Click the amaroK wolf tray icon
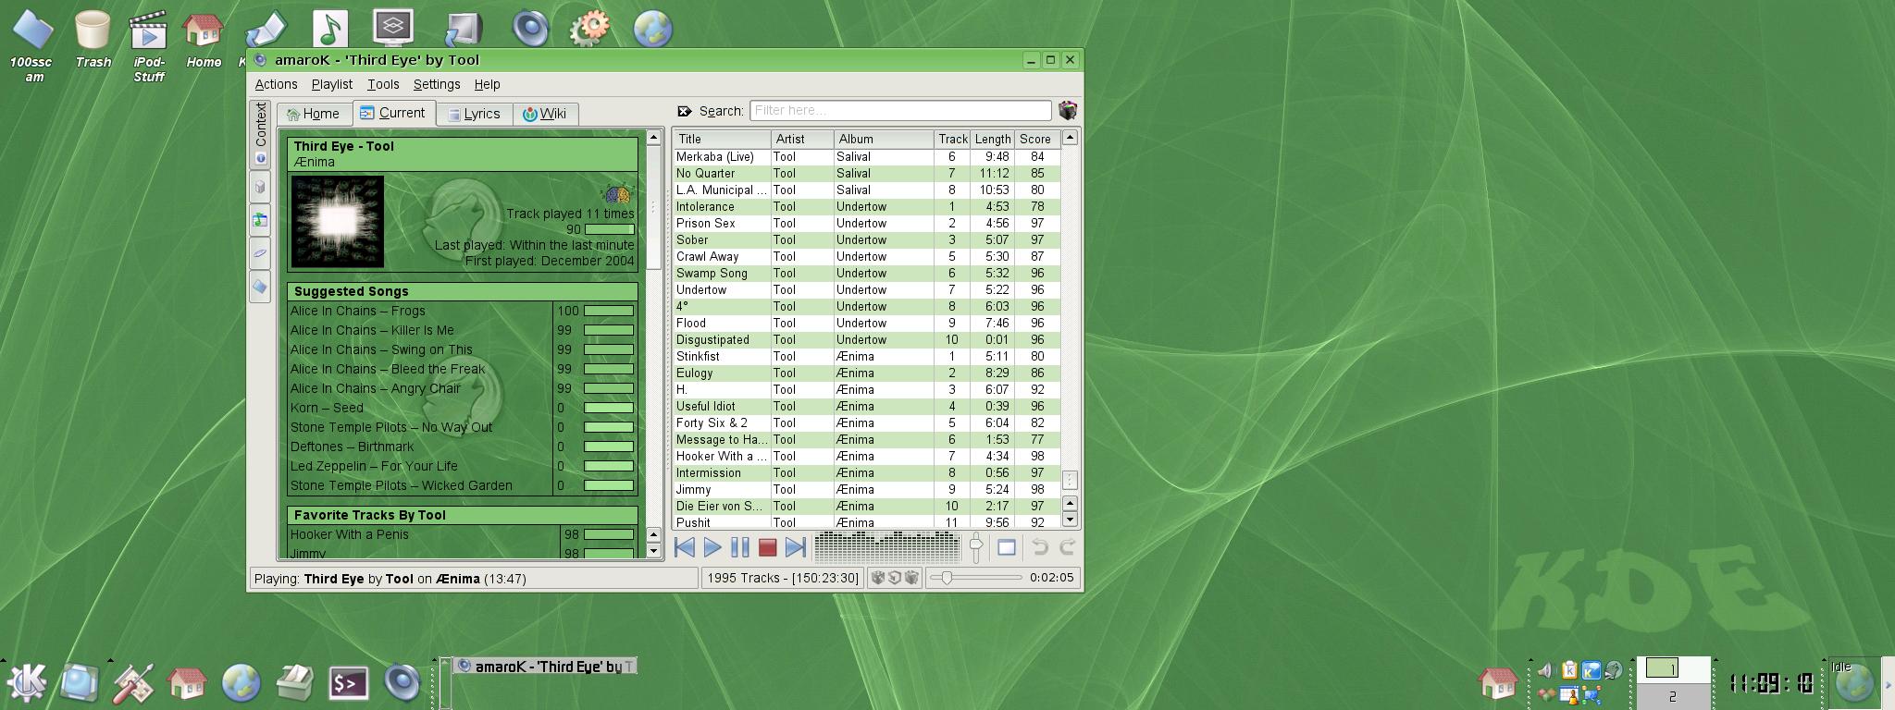Image resolution: width=1895 pixels, height=710 pixels. tap(1613, 671)
